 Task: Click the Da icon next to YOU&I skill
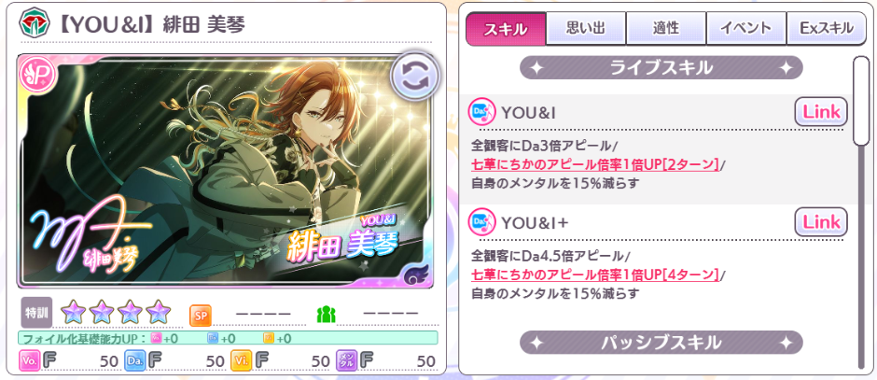tap(481, 112)
